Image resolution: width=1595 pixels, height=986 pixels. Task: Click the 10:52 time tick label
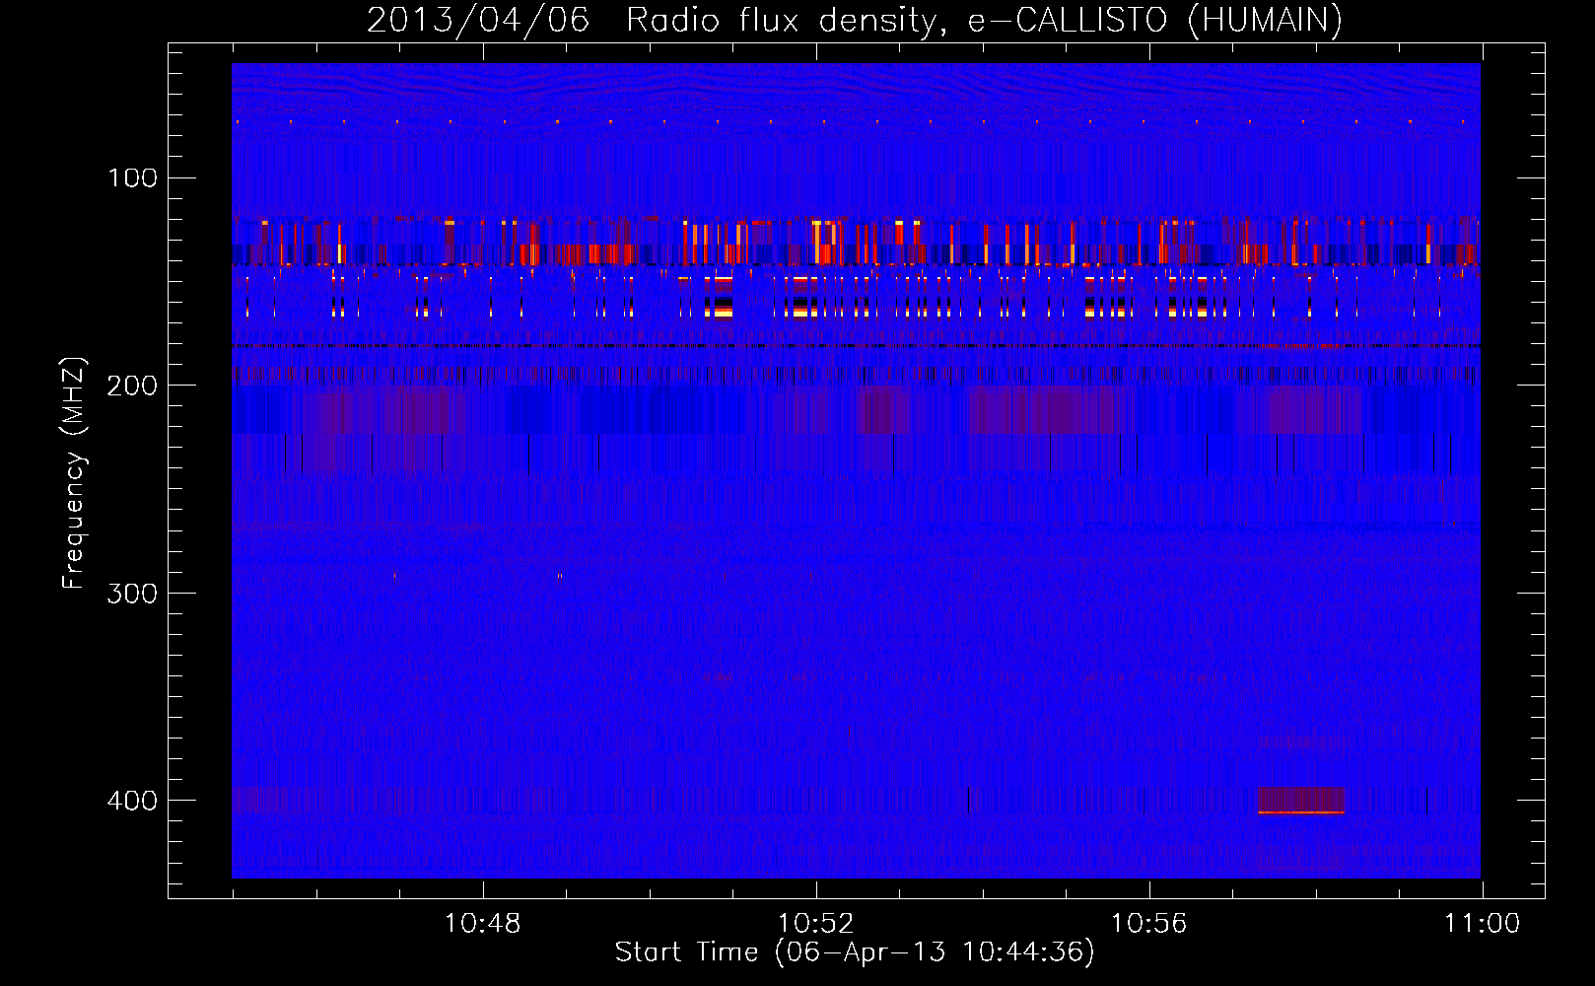click(816, 924)
